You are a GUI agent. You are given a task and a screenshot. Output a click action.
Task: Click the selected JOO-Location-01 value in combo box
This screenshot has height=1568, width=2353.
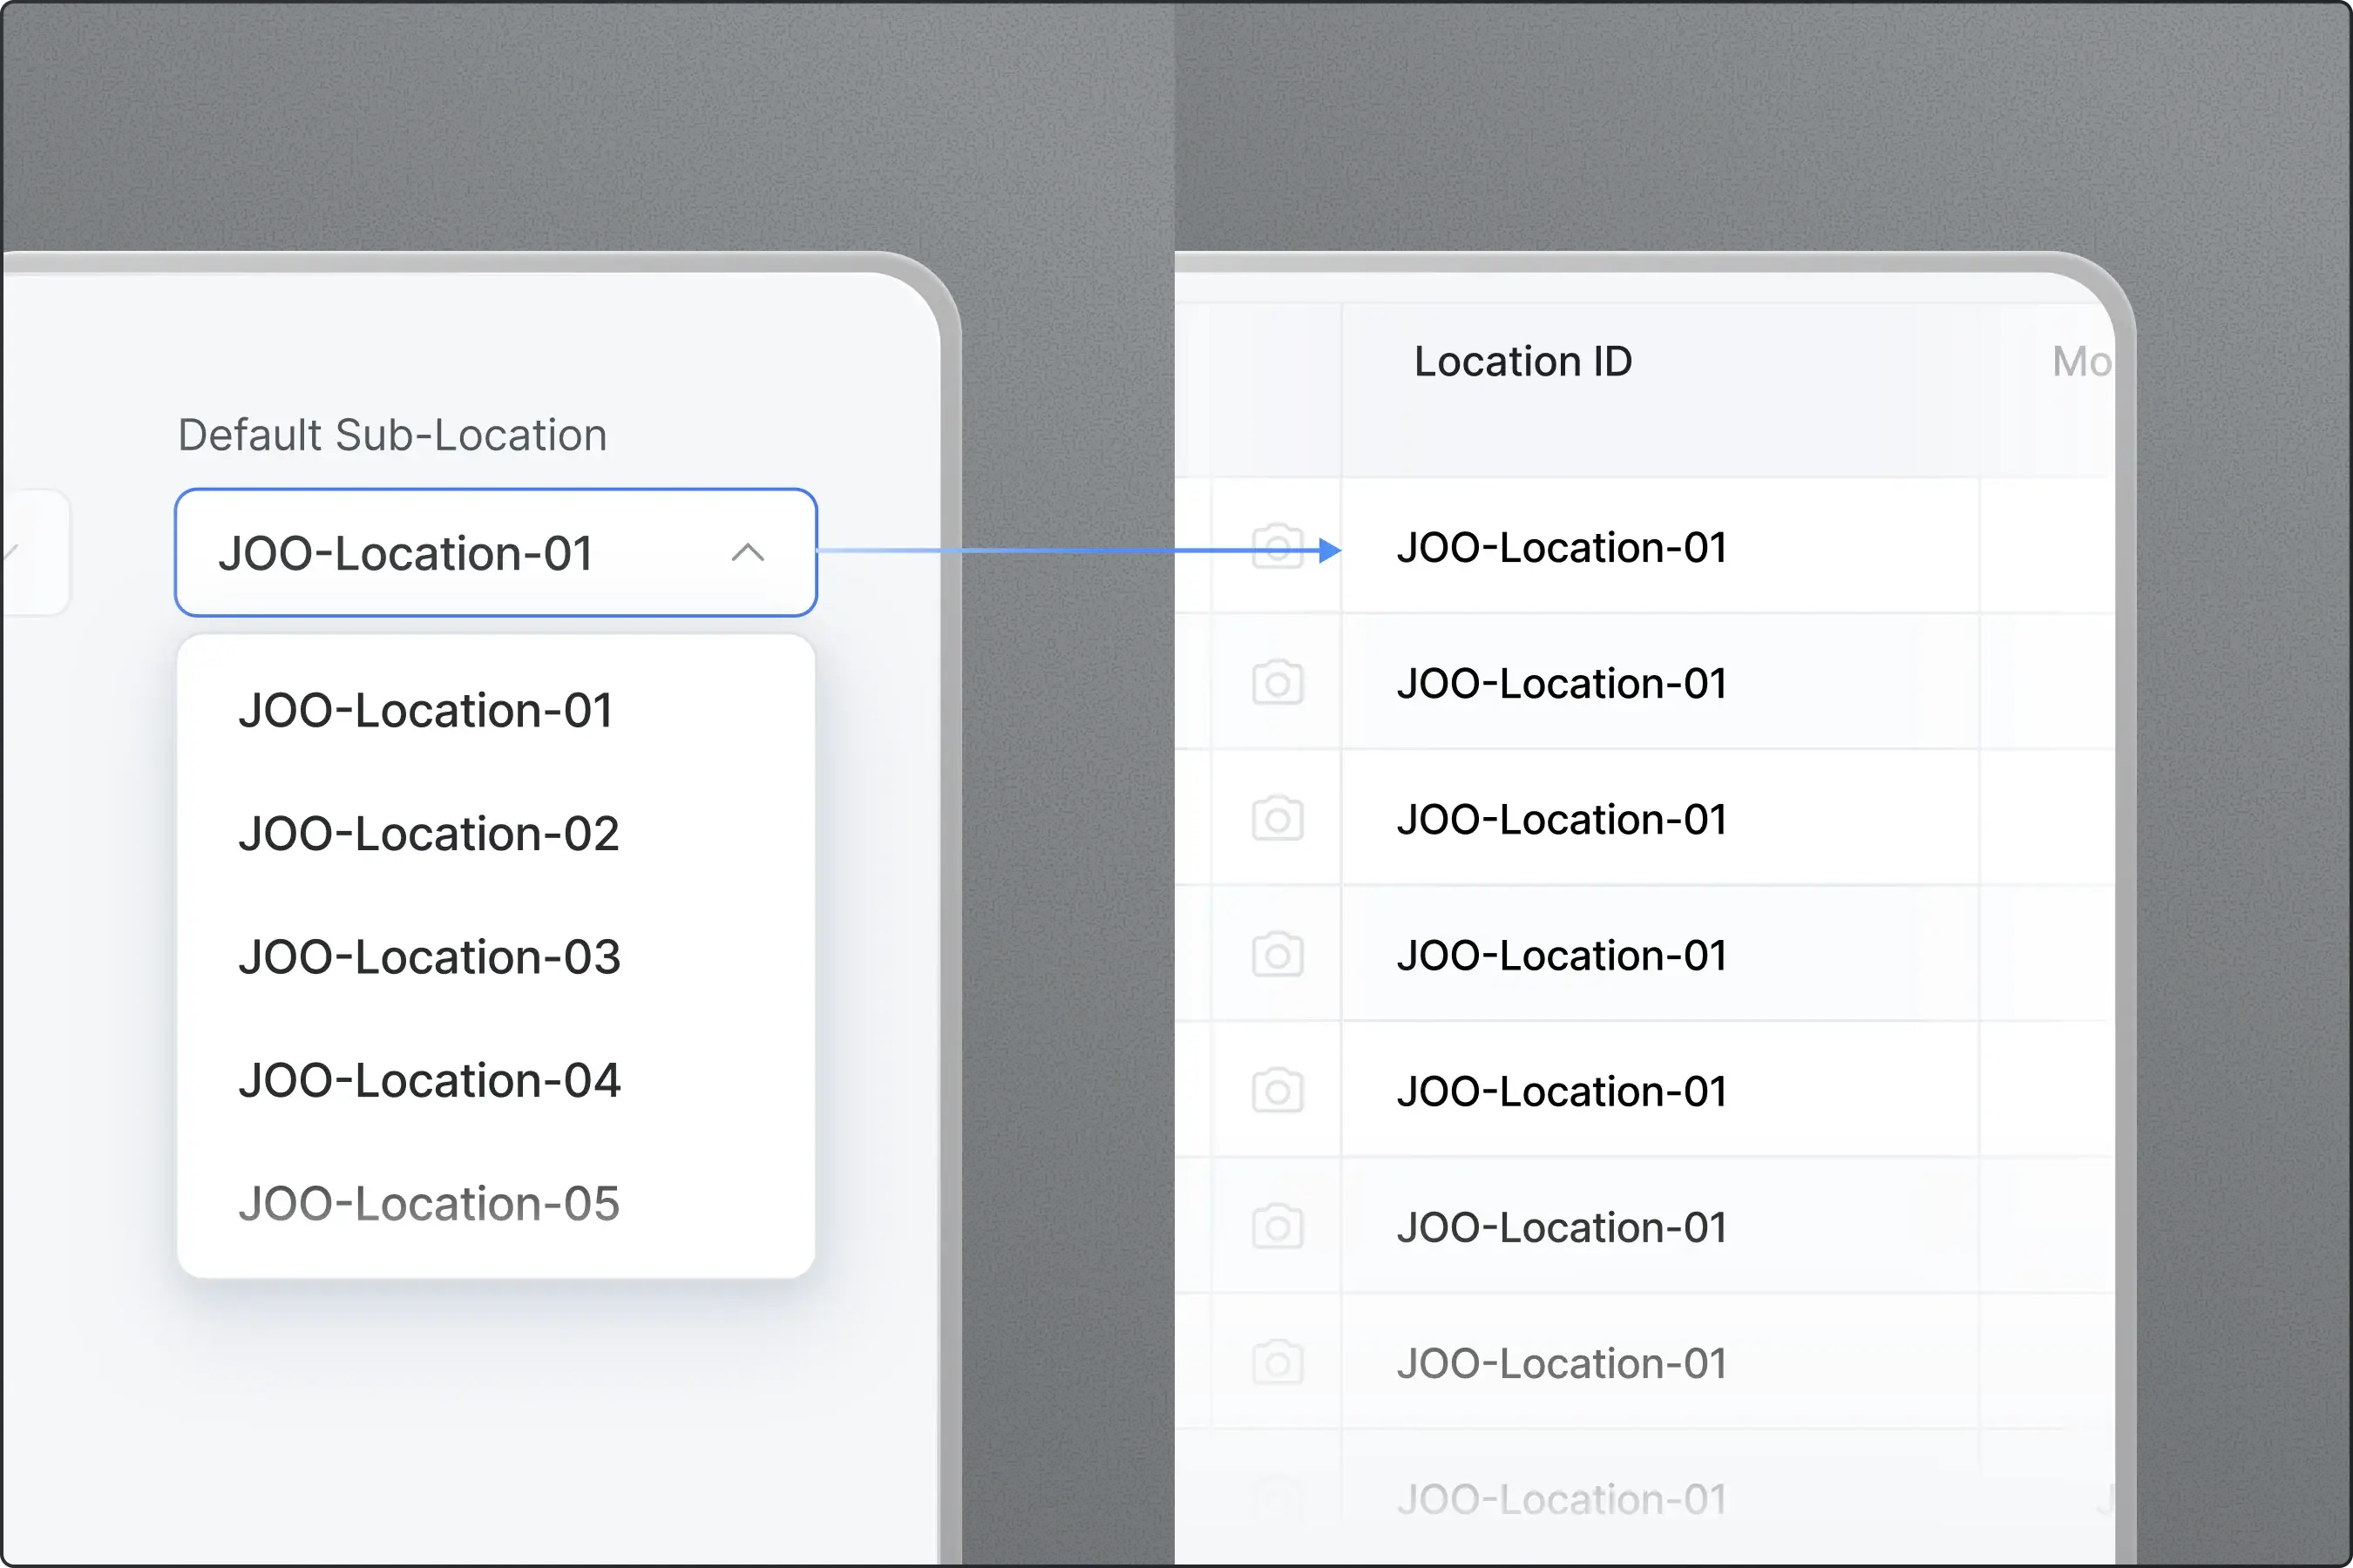[x=405, y=554]
